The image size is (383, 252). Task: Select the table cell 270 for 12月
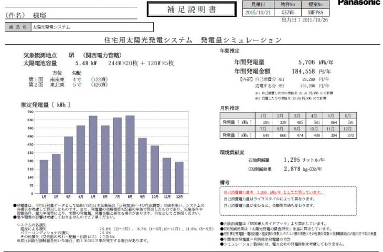pos(348,135)
